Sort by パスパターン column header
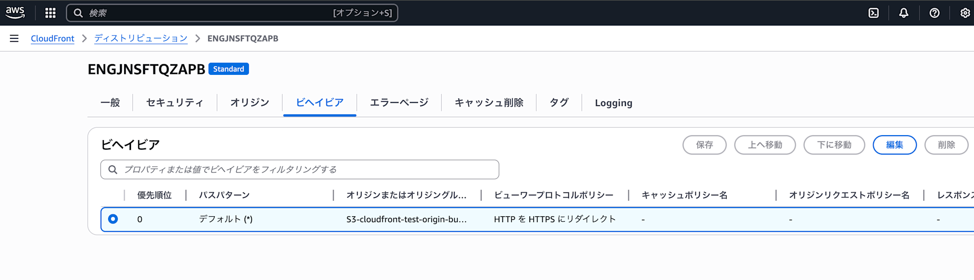 point(224,195)
